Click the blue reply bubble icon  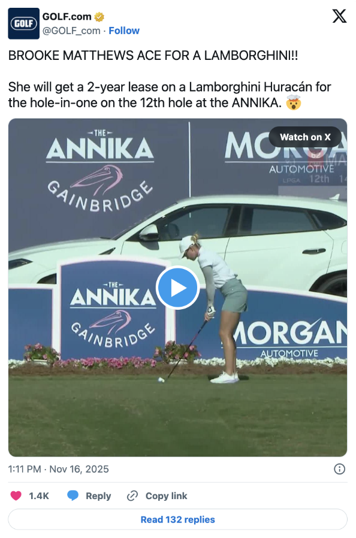coord(73,496)
